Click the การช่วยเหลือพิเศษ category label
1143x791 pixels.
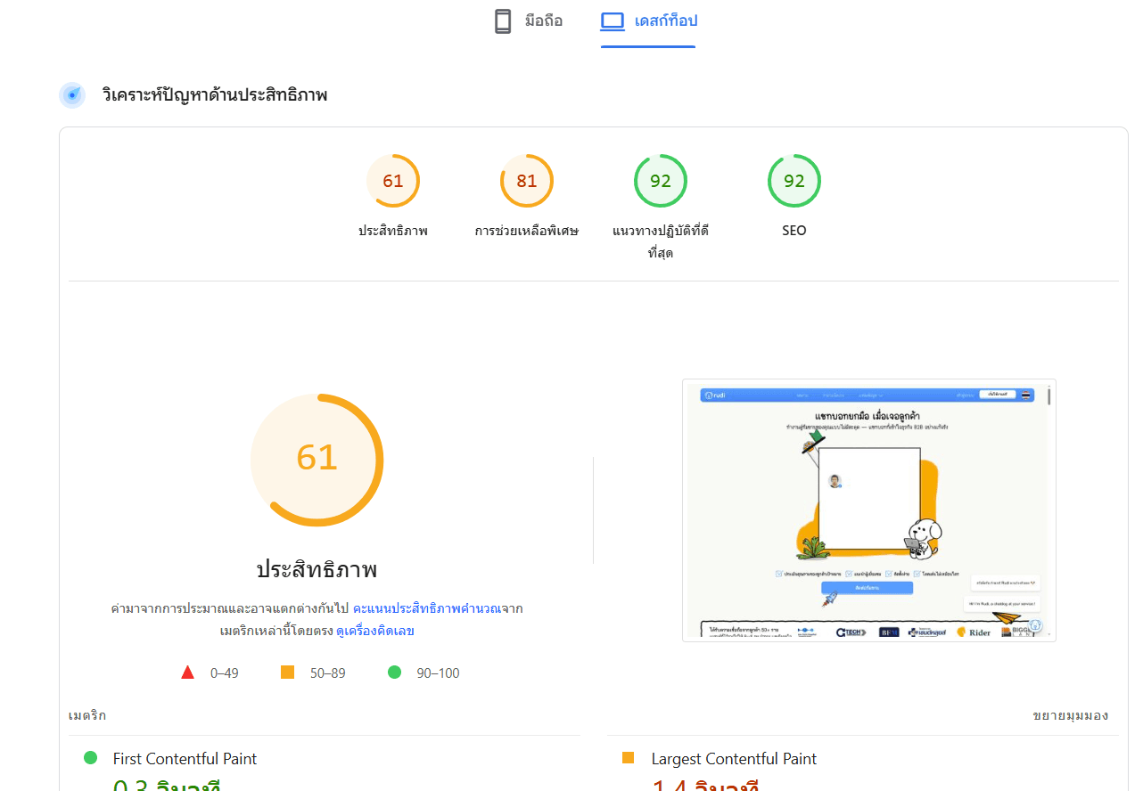[x=527, y=231]
